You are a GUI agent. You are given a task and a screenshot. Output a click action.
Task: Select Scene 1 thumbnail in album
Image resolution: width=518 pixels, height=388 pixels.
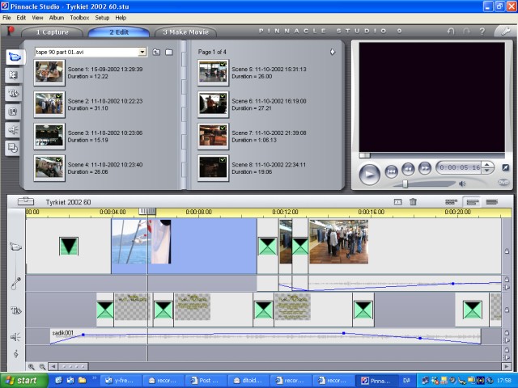[x=49, y=73]
